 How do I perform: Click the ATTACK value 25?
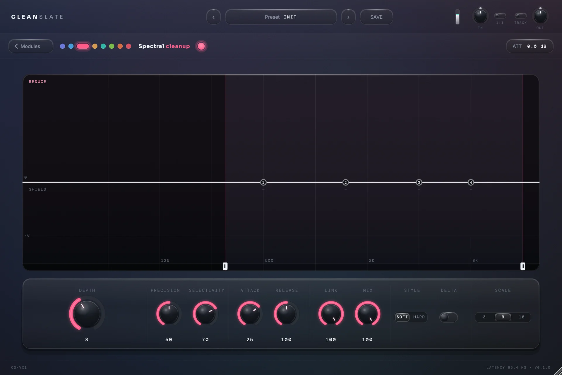pyautogui.click(x=250, y=340)
